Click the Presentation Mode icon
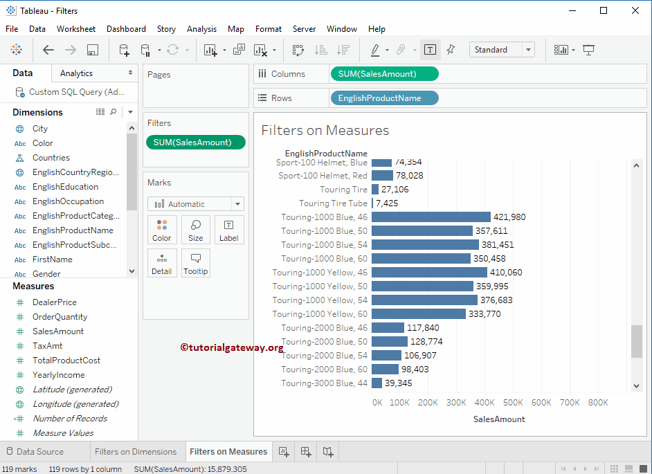The height and width of the screenshot is (474, 652). (589, 50)
